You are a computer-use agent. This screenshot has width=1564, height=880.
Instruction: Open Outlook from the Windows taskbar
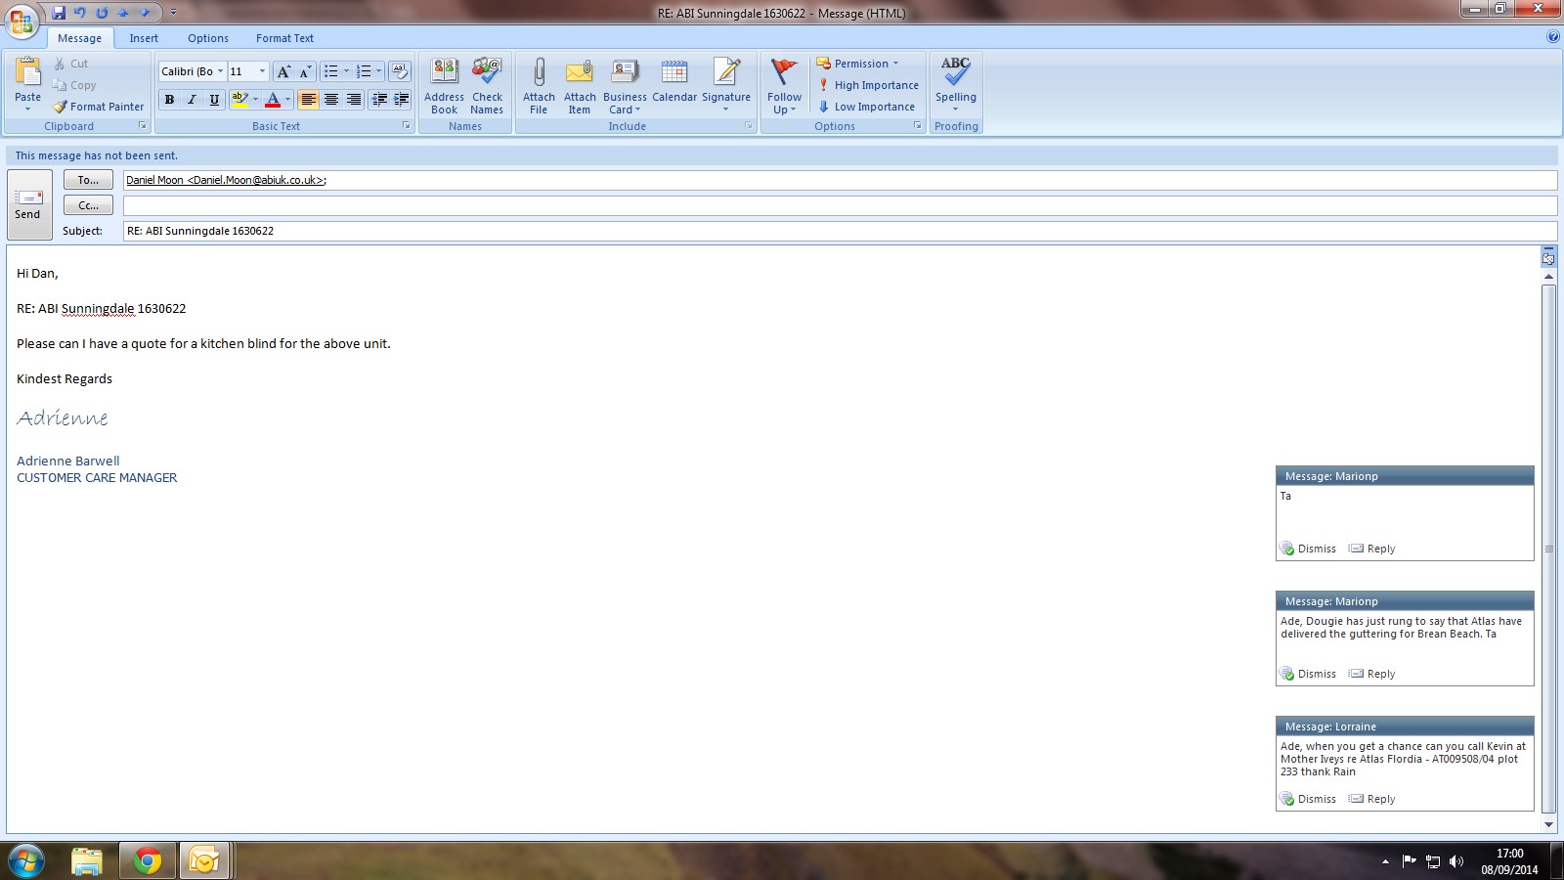tap(204, 860)
